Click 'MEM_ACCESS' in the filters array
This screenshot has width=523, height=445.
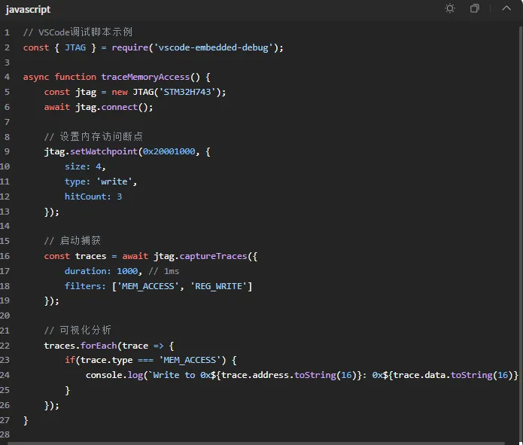click(x=148, y=286)
